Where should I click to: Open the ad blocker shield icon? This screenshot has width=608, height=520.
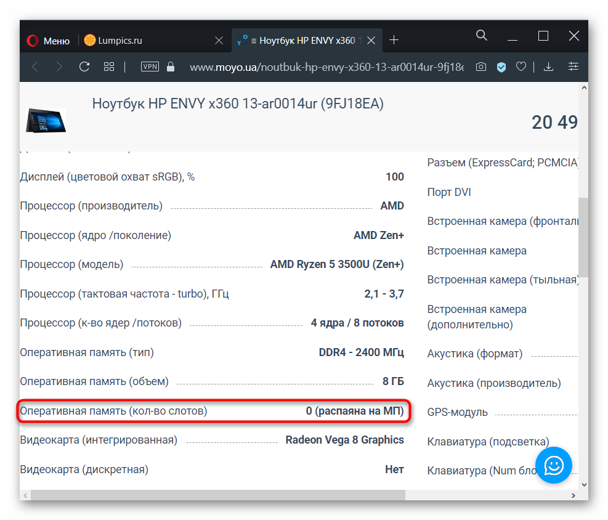click(501, 67)
